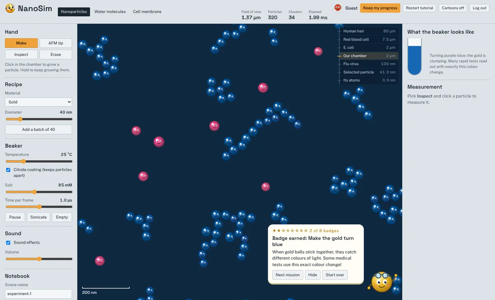Open the Material dropdown set to Gold
Image resolution: width=495 pixels, height=300 pixels.
pyautogui.click(x=38, y=102)
